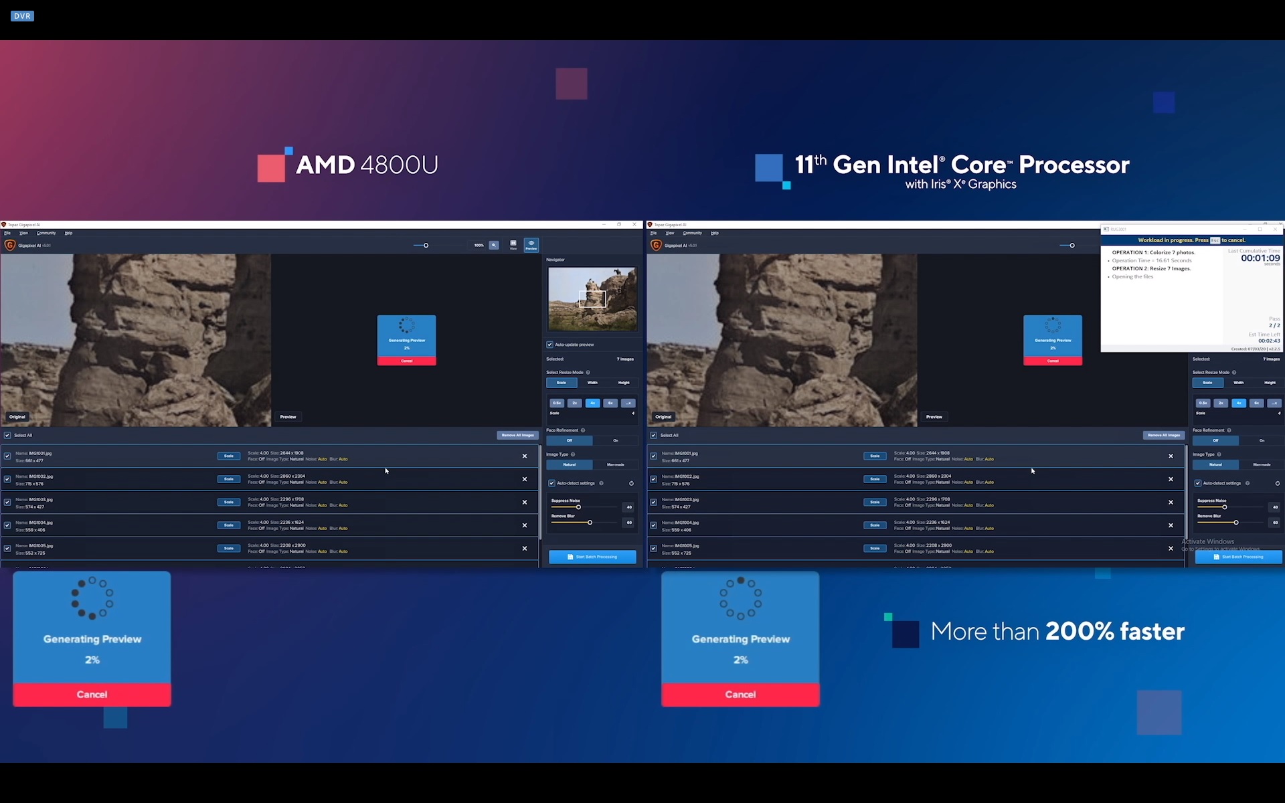
Task: Click Start Batch Processing in the AMD-side window
Action: (x=592, y=557)
